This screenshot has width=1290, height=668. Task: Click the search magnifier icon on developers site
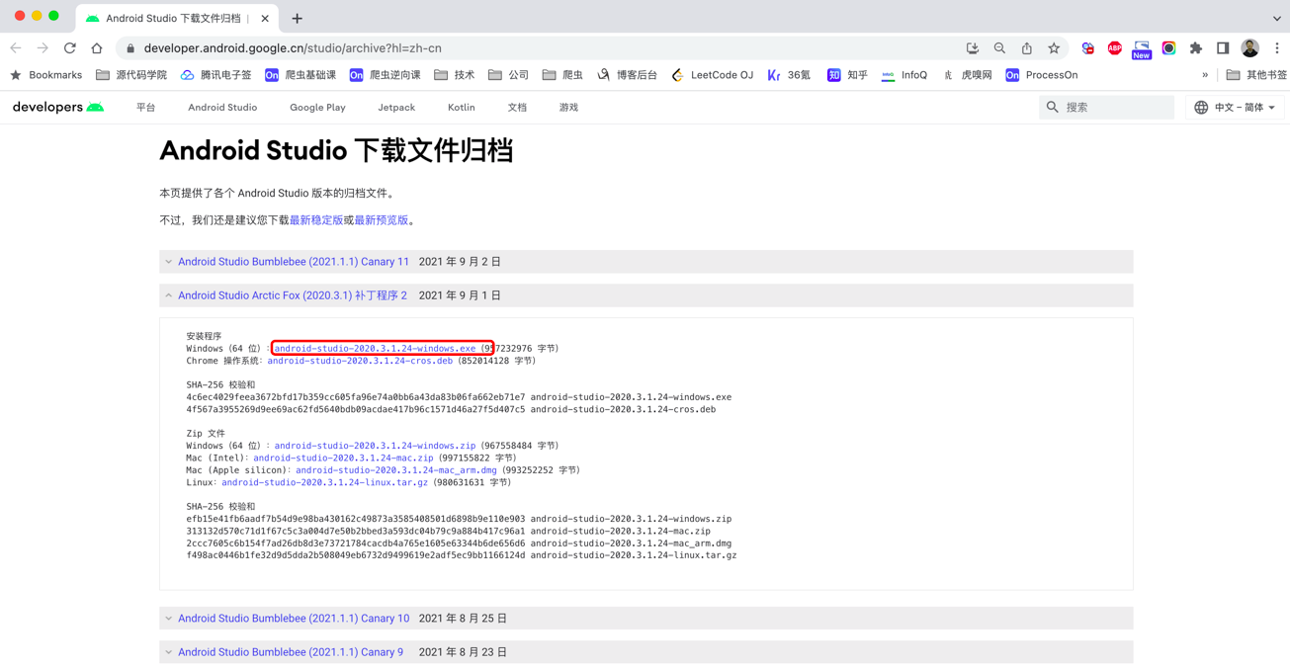[1052, 107]
